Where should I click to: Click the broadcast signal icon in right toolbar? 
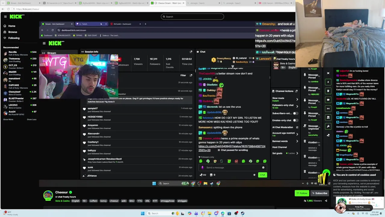point(328,108)
